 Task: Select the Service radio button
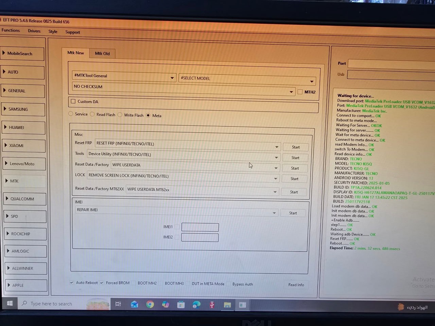pos(71,114)
